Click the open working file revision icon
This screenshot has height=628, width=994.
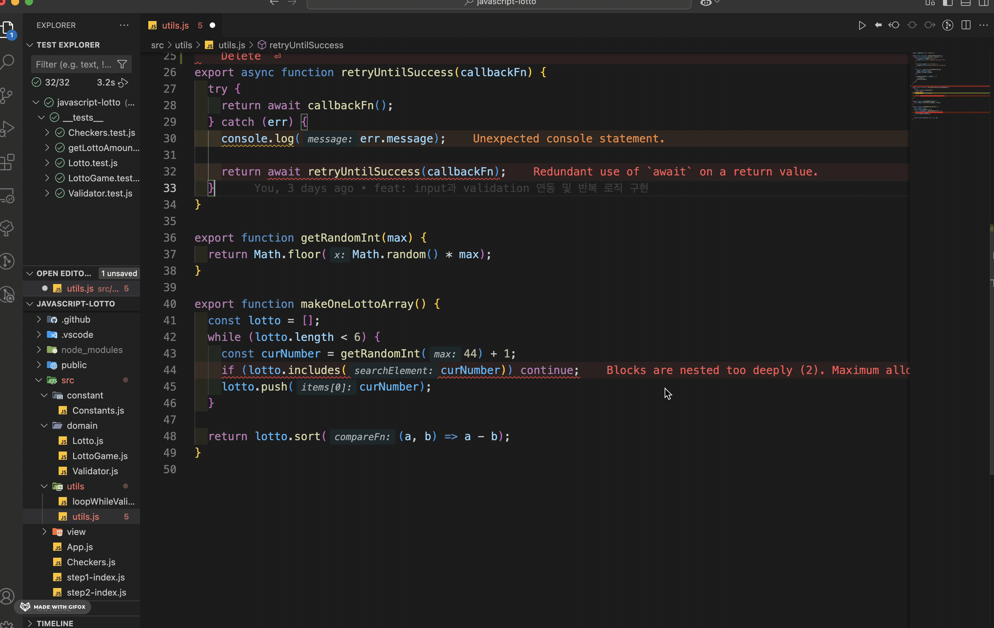click(x=912, y=25)
